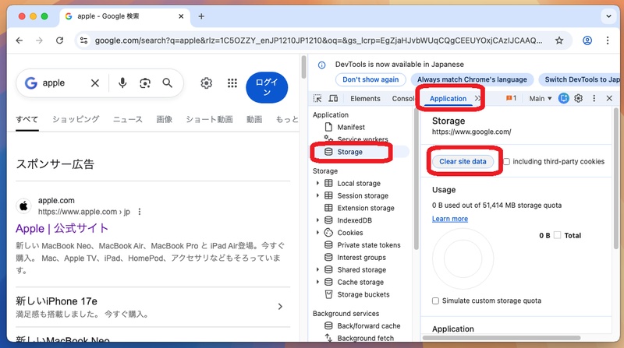Open the Chrome three-dot menu
This screenshot has height=348, width=624.
pyautogui.click(x=608, y=40)
